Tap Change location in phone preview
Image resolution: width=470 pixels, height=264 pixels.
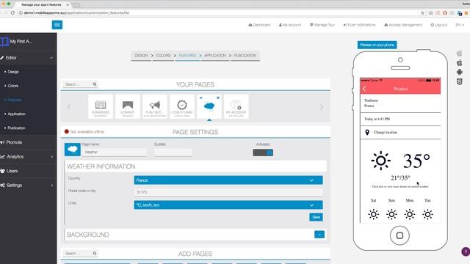tap(385, 132)
